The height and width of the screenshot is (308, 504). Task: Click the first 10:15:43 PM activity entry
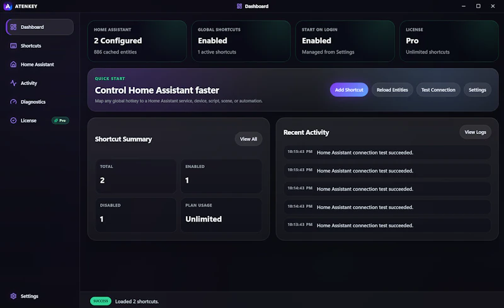387,152
